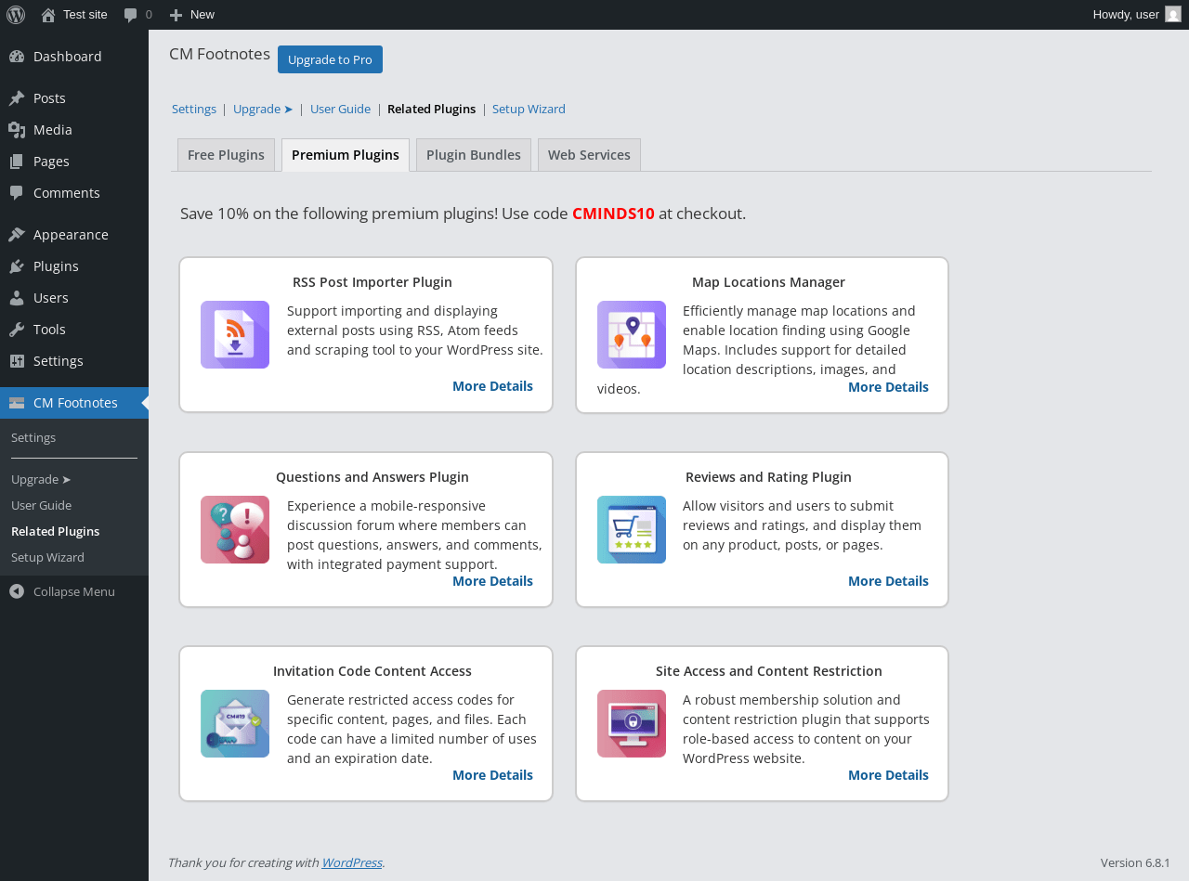Screen dimensions: 1189x881
Task: Click the Questions and Answers plugin icon
Action: coord(235,529)
